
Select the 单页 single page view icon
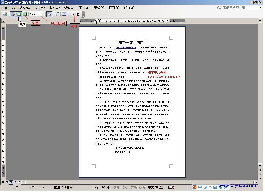[18, 14]
